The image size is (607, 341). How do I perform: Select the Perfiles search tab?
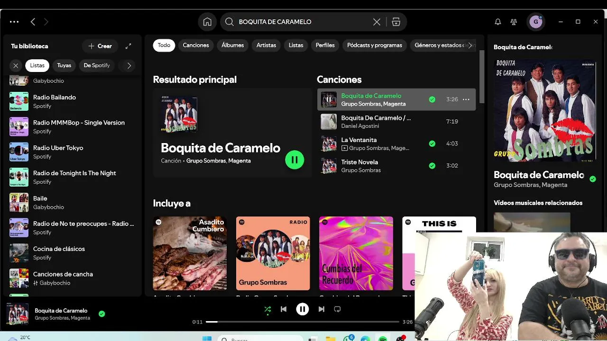coord(325,45)
